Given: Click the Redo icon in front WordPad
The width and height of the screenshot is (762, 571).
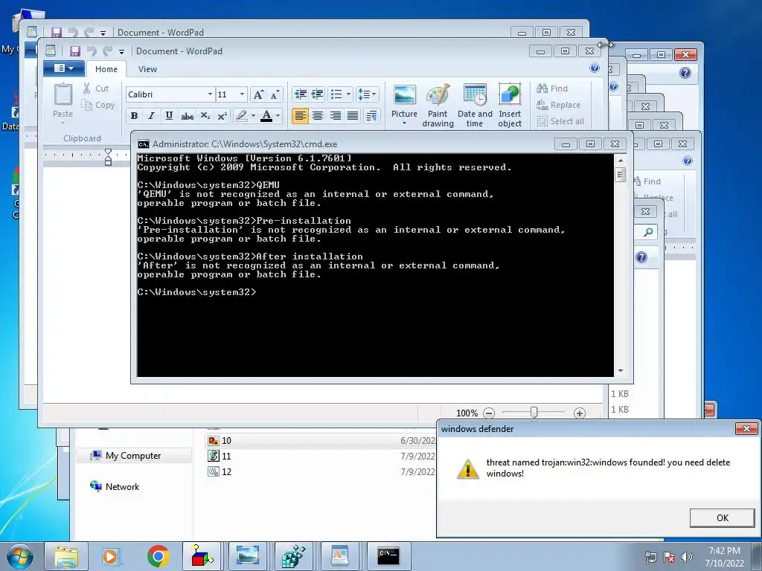Looking at the screenshot, I should [x=107, y=51].
